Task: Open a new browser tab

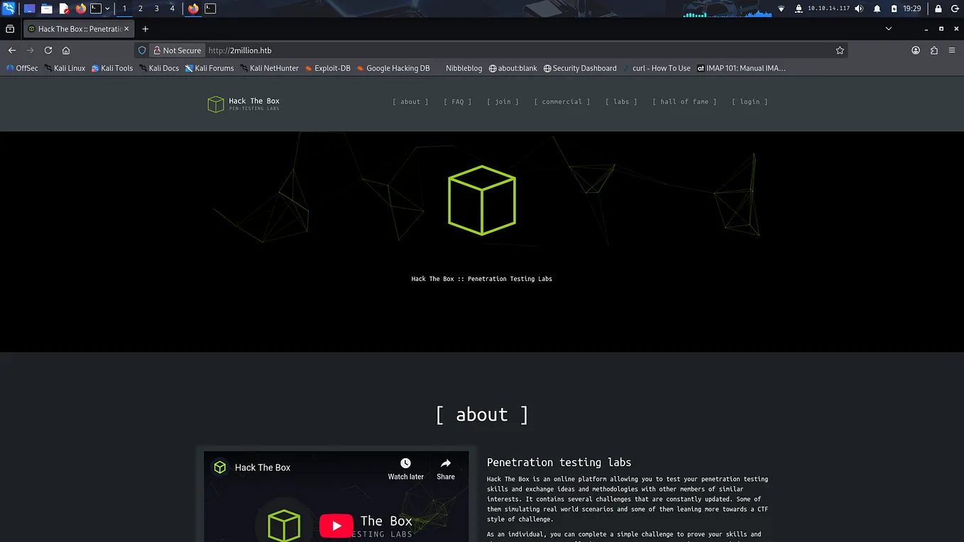Action: [x=146, y=29]
